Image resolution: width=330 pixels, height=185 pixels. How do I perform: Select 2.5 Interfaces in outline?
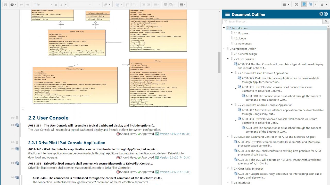(x=242, y=183)
